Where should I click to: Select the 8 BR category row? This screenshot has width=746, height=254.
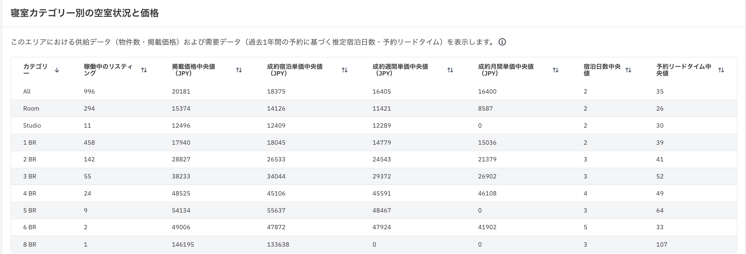coord(374,245)
